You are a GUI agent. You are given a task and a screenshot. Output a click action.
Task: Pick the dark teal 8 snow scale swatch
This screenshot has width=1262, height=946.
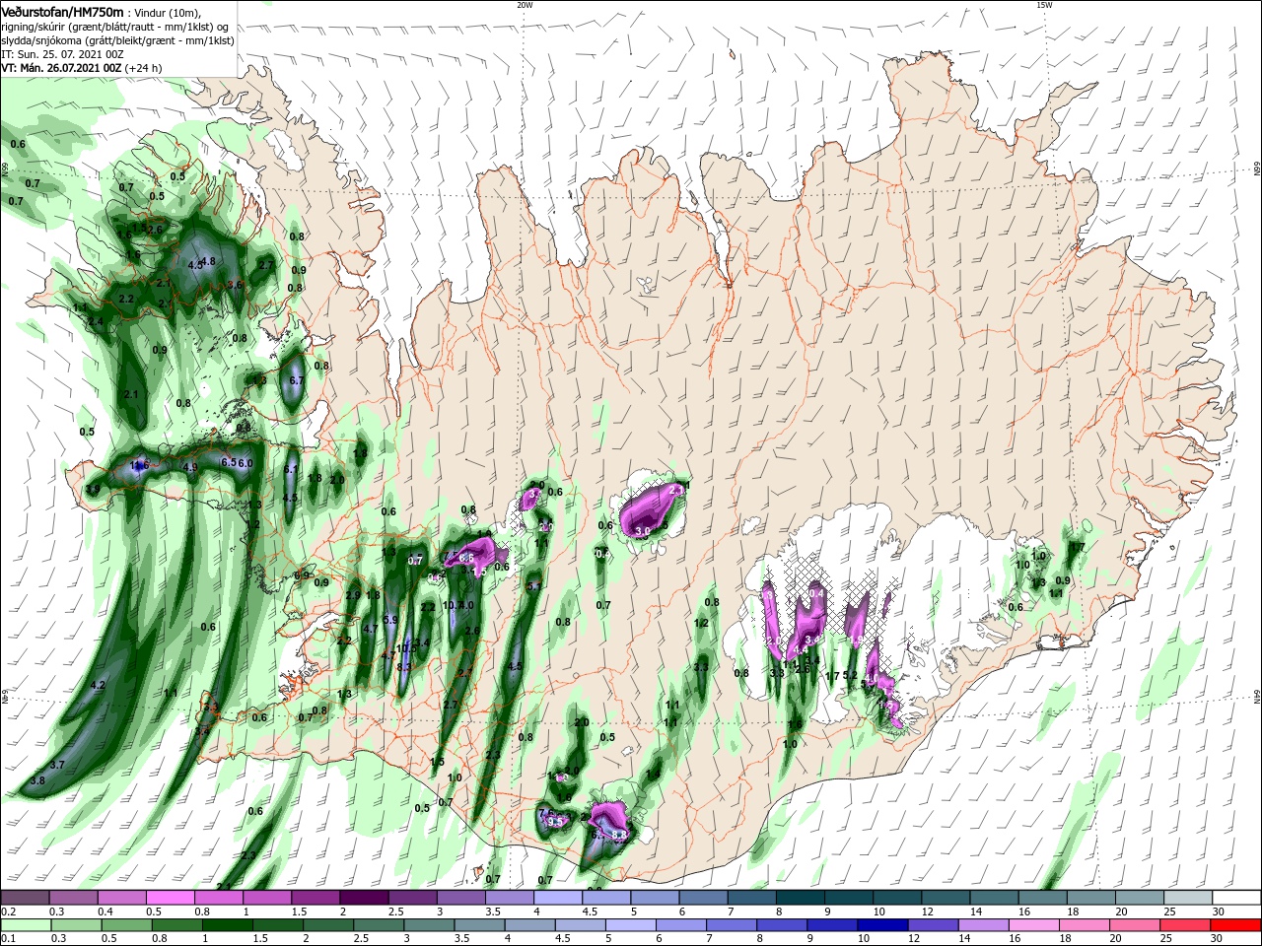point(800,898)
